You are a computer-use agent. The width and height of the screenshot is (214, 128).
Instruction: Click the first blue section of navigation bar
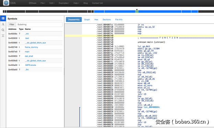(x=99, y=12)
